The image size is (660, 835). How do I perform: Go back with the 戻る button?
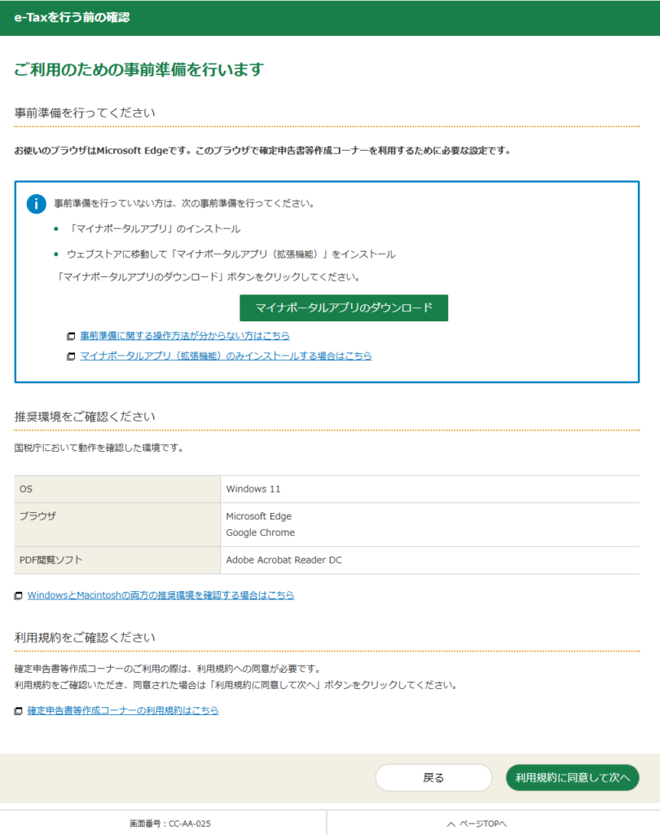click(x=433, y=778)
